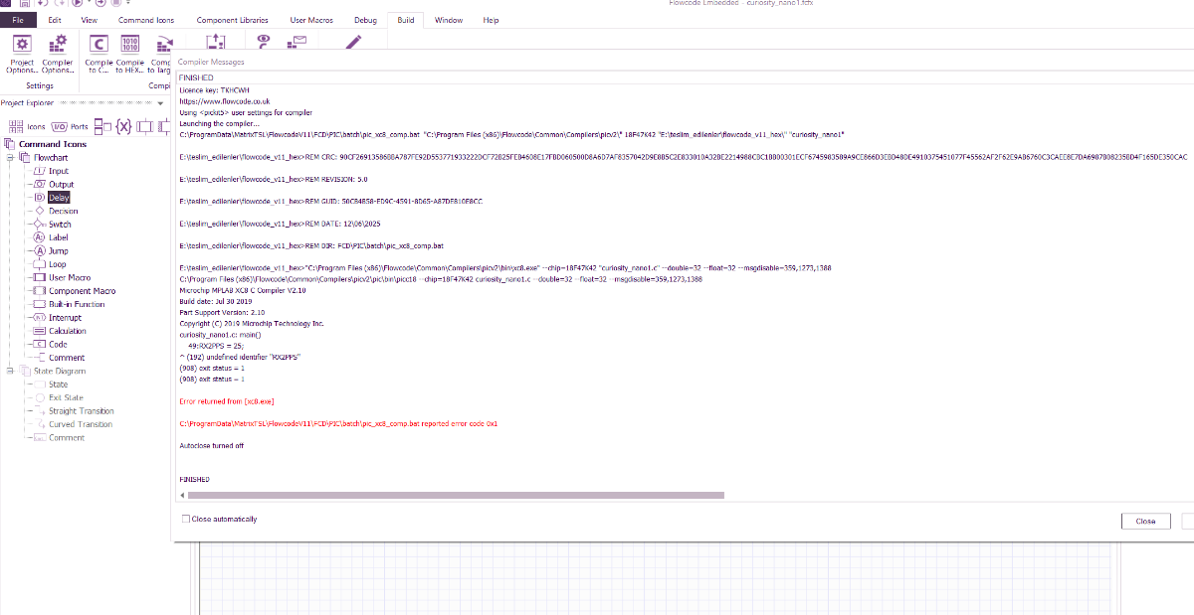Collapse the State Diagram tree node
This screenshot has width=1194, height=615.
[10, 371]
